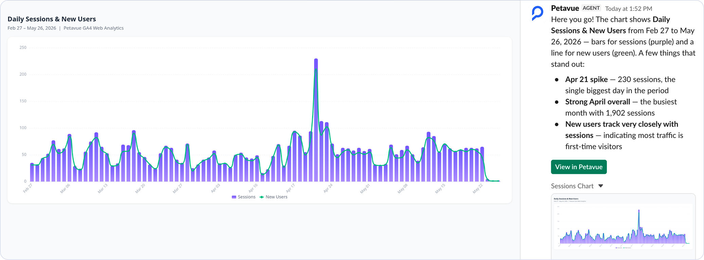Screen dimensions: 704x260
Task: Click the tallest session bar near 230
Action: click(316, 120)
